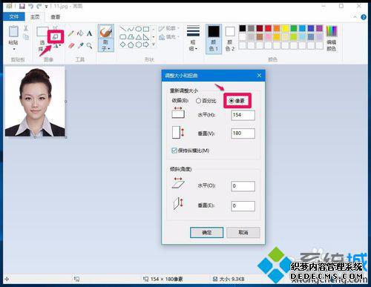Click the Cancel button in dialog
Viewport: 371px width, 287px height.
click(x=243, y=233)
